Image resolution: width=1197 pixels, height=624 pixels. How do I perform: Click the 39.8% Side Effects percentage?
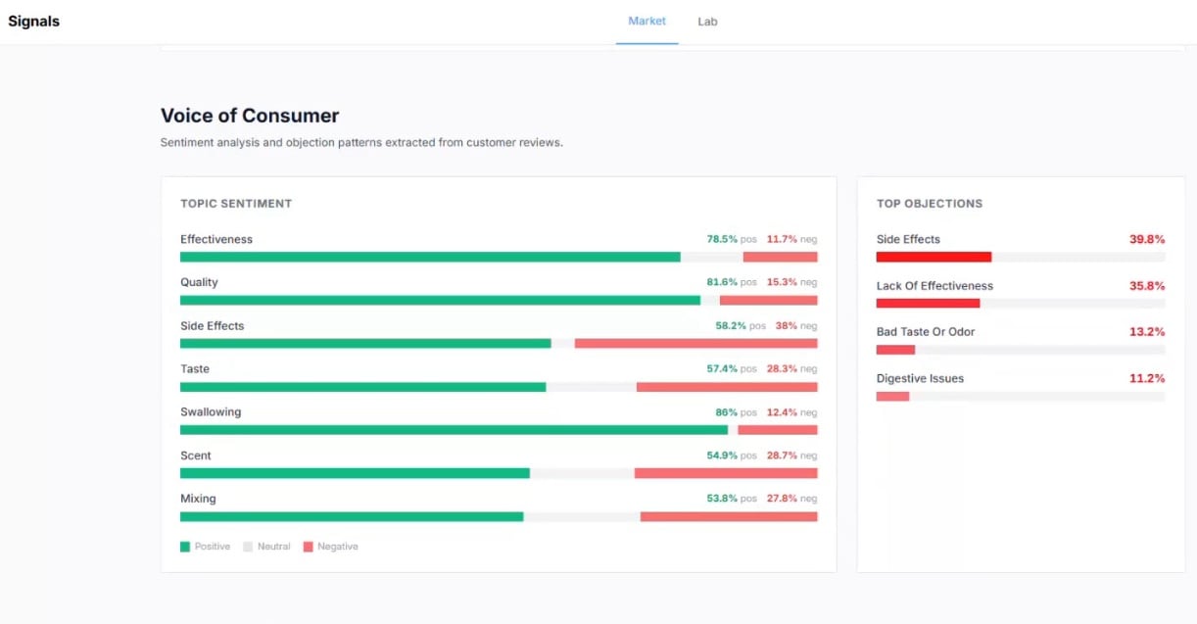pos(1147,239)
